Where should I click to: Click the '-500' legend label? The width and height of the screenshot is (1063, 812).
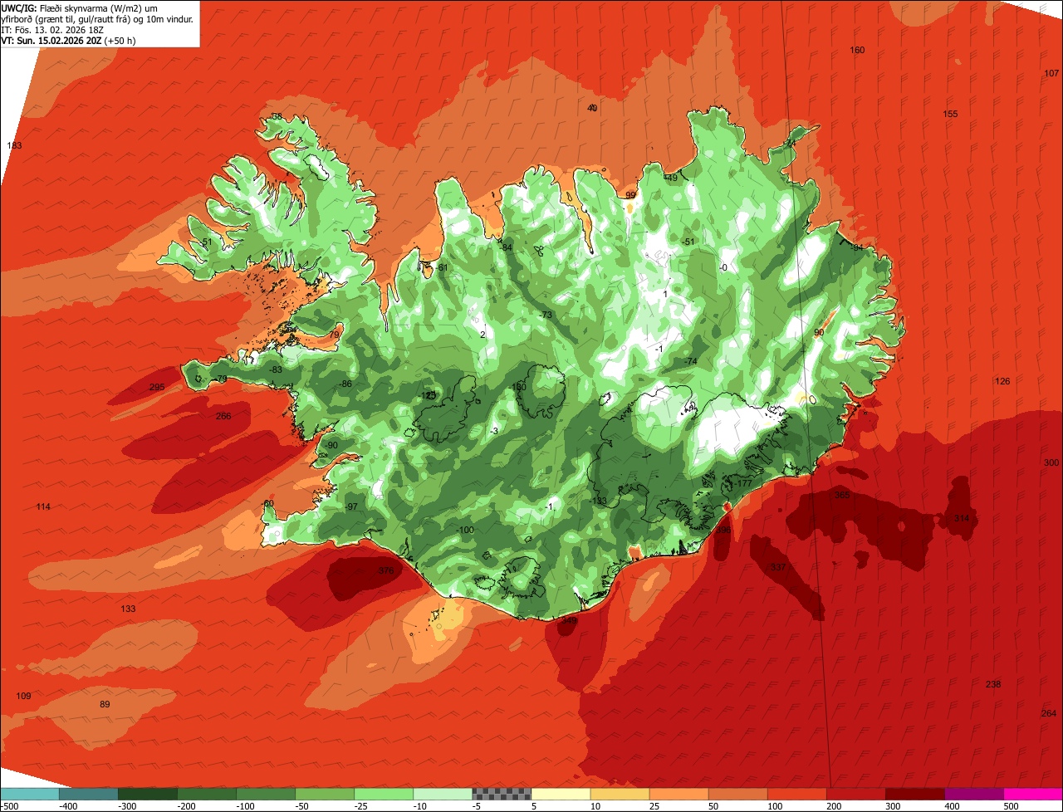(x=8, y=805)
